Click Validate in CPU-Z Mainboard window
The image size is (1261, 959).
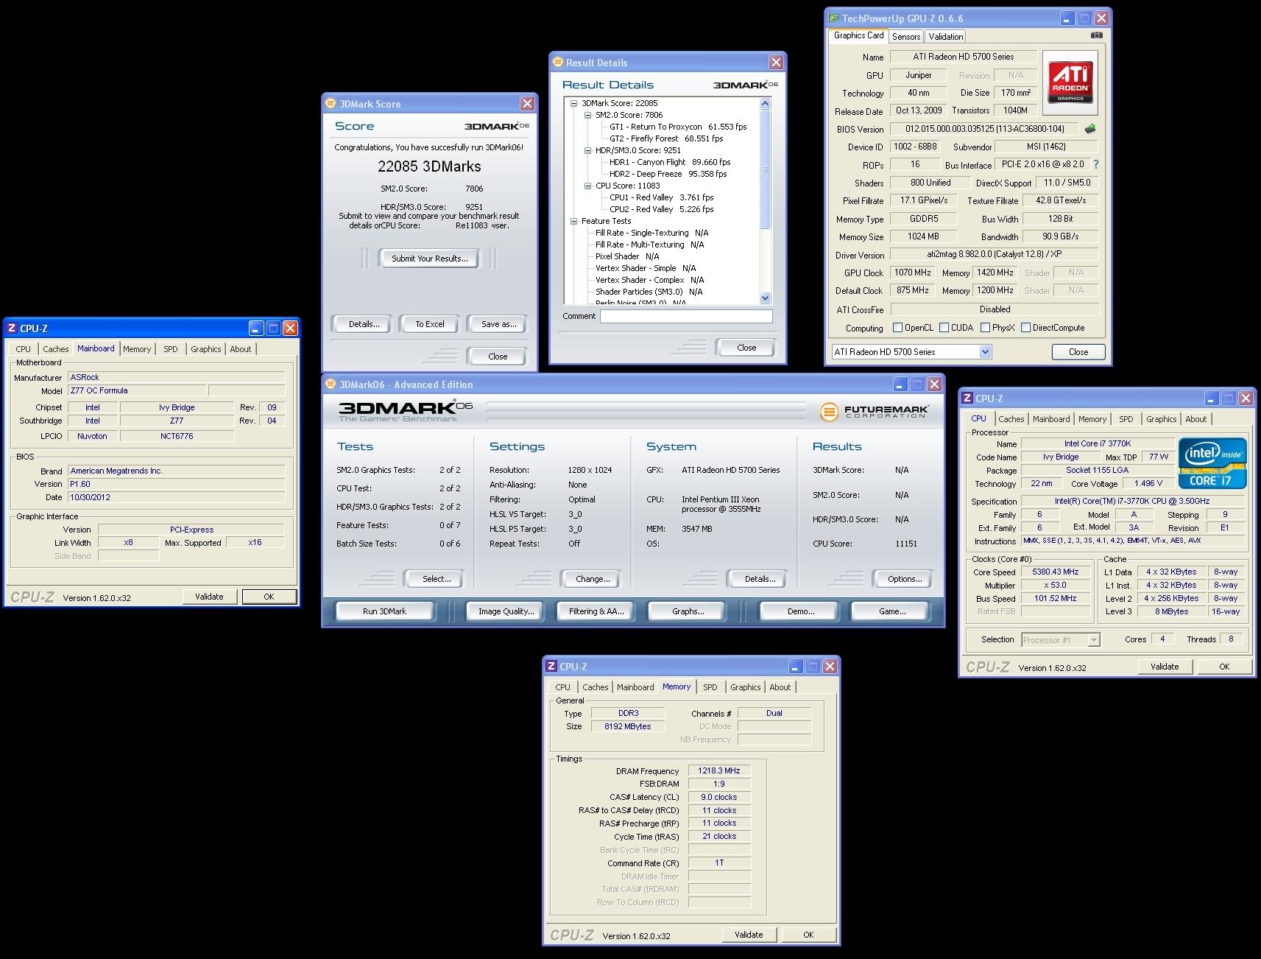pyautogui.click(x=209, y=597)
